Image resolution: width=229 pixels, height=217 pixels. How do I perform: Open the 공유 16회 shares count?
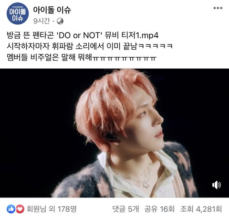[159, 209]
